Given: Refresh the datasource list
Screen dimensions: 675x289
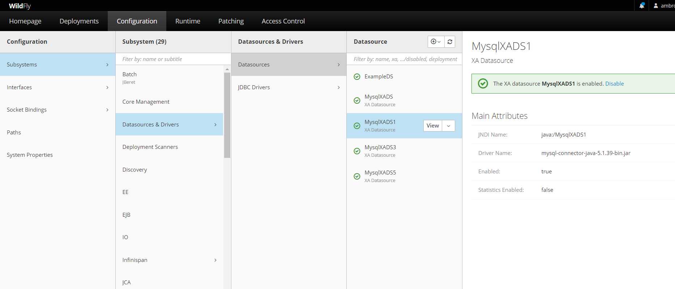Looking at the screenshot, I should coord(450,42).
